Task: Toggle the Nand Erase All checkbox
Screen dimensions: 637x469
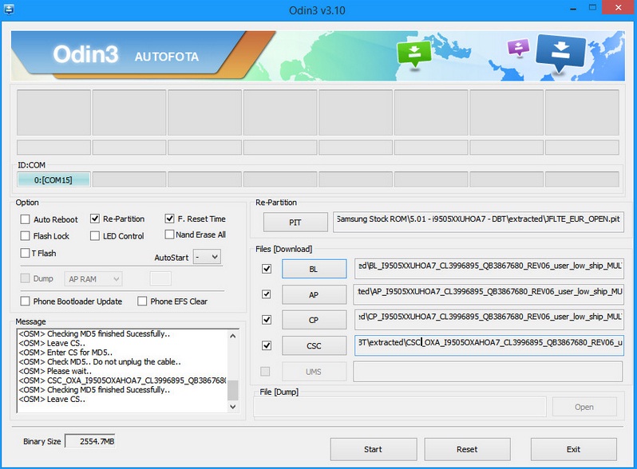Action: (x=169, y=235)
